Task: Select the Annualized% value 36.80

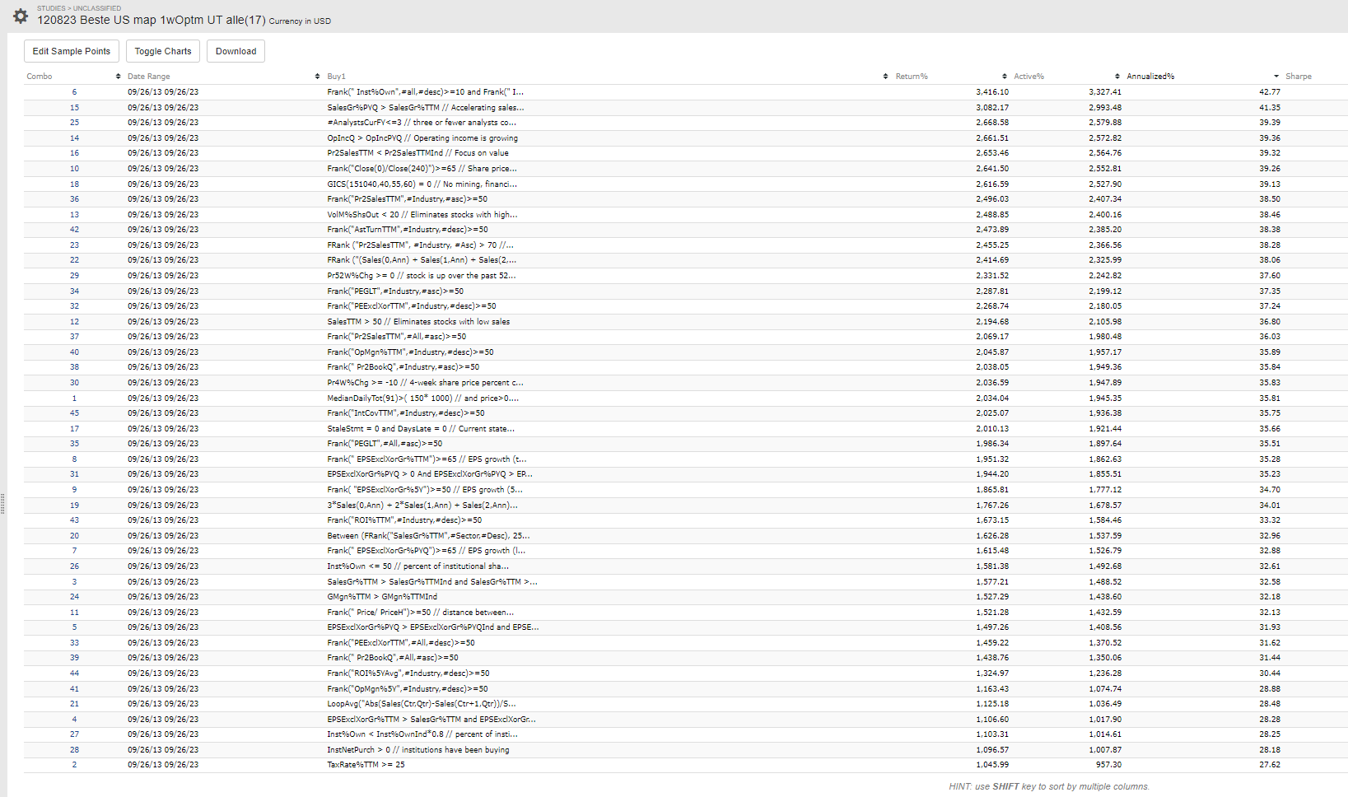Action: [x=1270, y=322]
